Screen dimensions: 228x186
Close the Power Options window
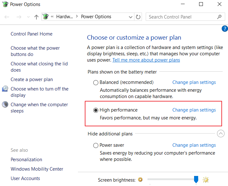coord(219,4)
